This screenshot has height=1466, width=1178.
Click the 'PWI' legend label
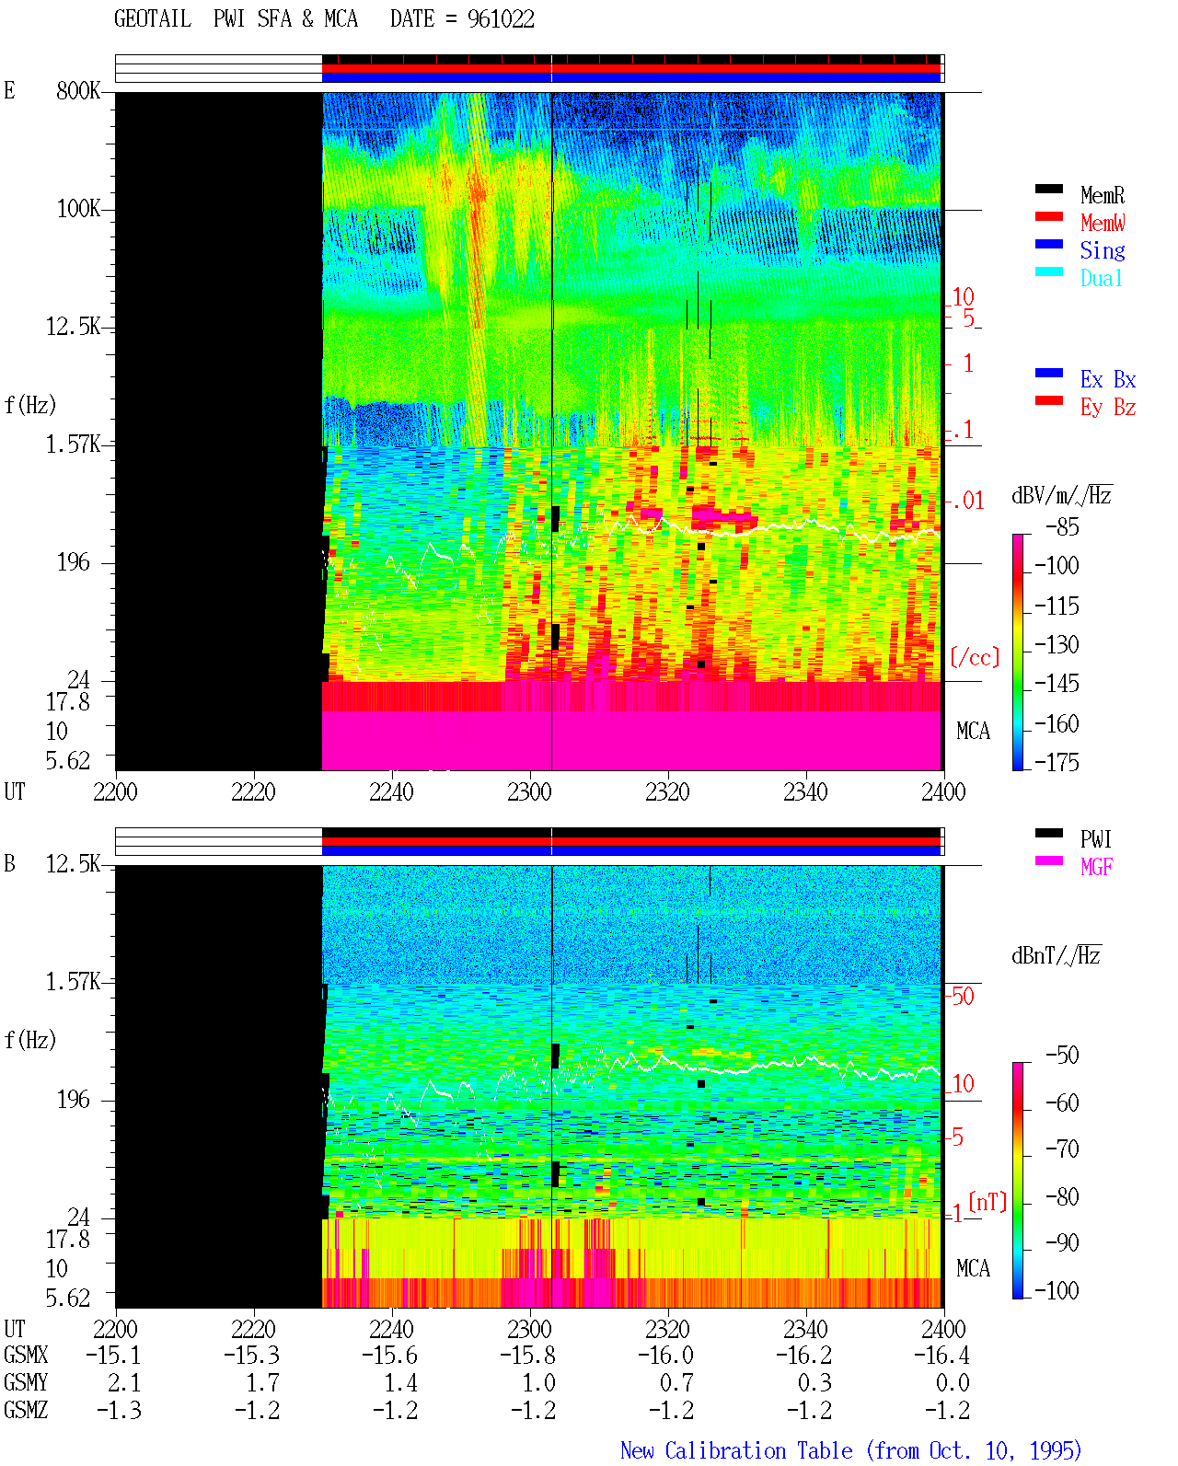tap(1096, 839)
